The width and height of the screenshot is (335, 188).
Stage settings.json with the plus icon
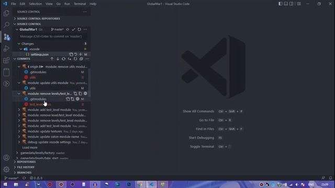tap(81, 54)
